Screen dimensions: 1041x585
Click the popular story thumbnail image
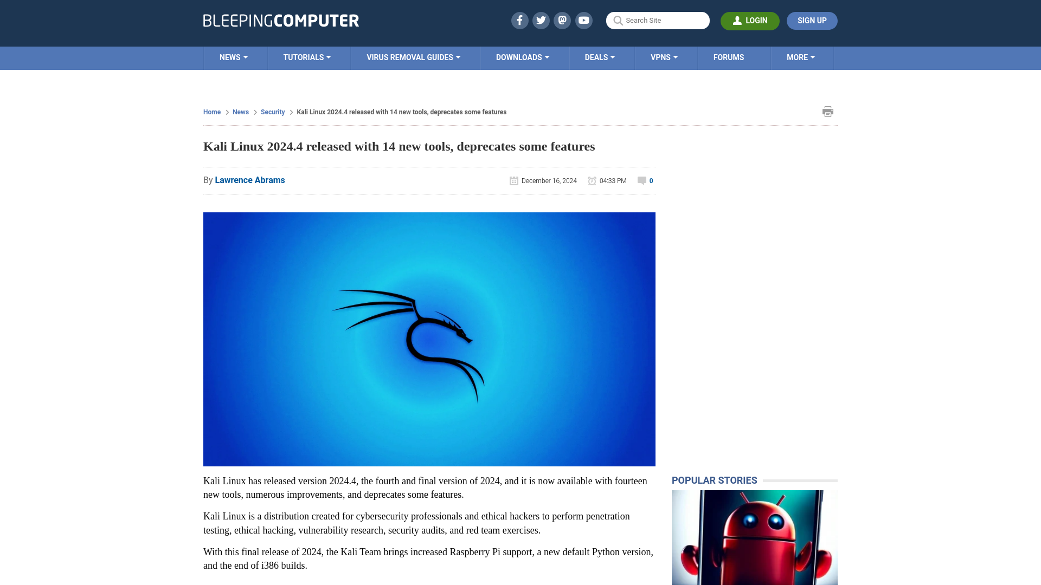[754, 538]
